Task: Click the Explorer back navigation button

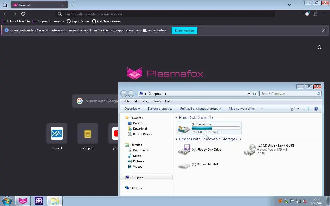Action: [124, 94]
